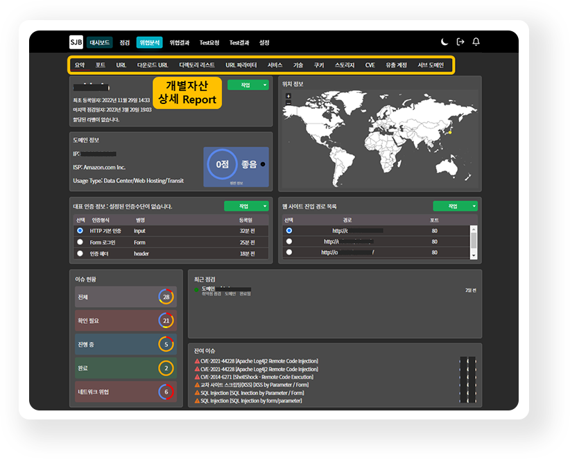Image resolution: width=570 pixels, height=459 pixels.
Task: Select the HTTP 기본 인증 radio button
Action: [x=80, y=230]
